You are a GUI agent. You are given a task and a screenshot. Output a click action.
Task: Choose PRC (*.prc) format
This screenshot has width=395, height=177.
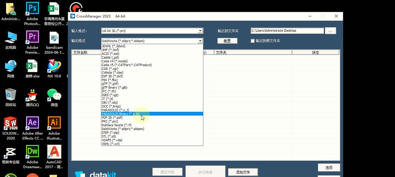click(x=152, y=121)
